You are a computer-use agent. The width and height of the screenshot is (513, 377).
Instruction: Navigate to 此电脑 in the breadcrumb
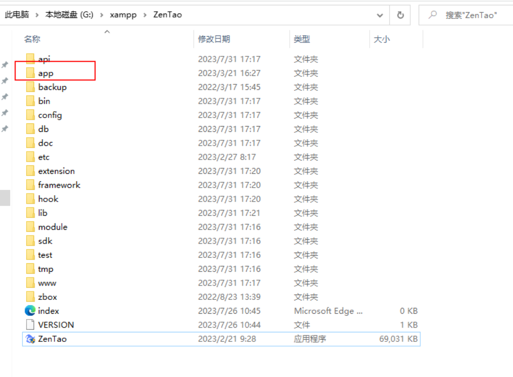coord(17,15)
